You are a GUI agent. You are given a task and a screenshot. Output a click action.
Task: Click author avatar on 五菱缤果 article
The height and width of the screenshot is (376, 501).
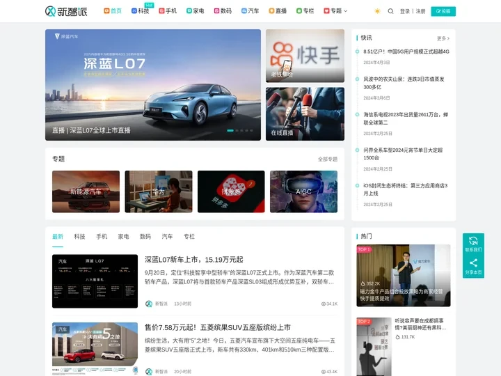(x=149, y=372)
